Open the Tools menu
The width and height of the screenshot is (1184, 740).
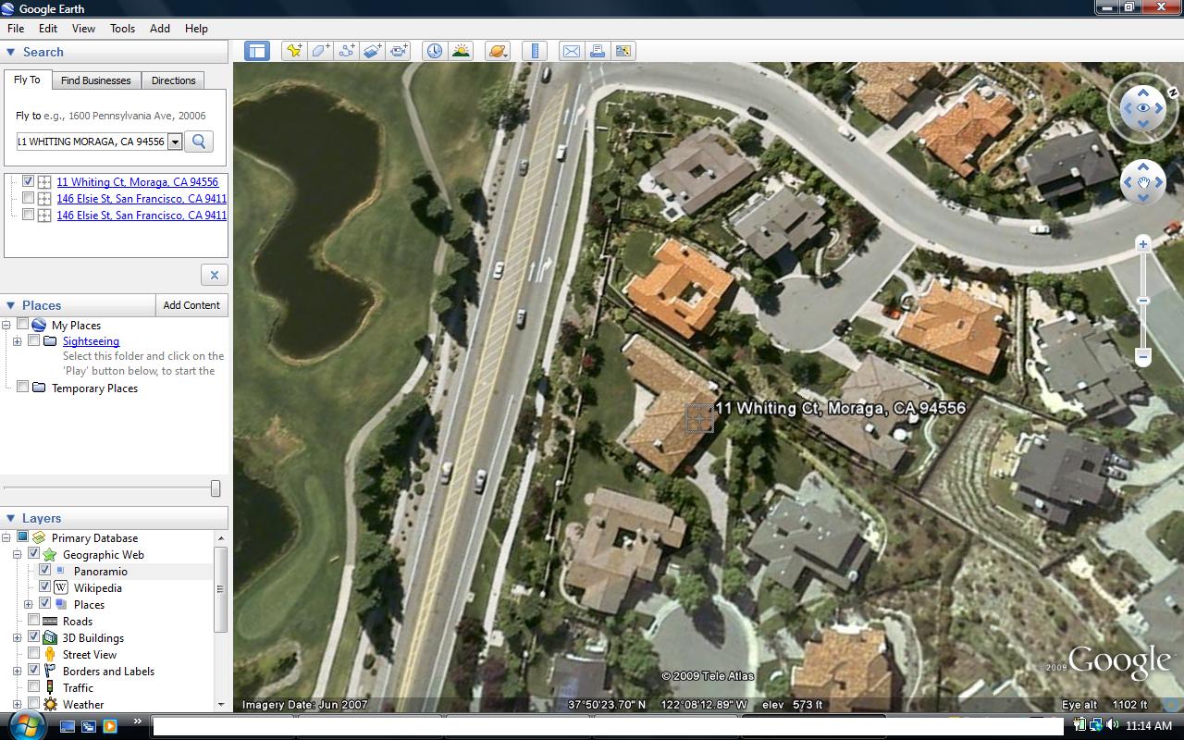(123, 29)
